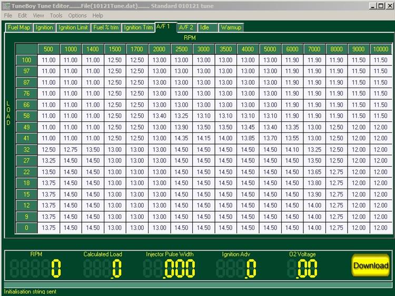
Task: Click cell 13.90 in load 49 row
Action: [x=181, y=127]
